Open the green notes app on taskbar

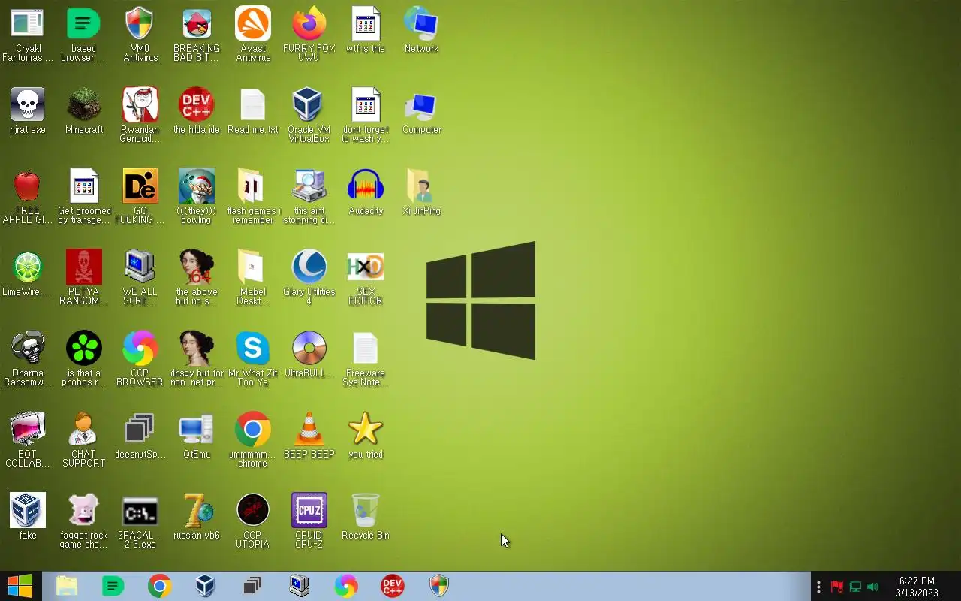click(113, 586)
